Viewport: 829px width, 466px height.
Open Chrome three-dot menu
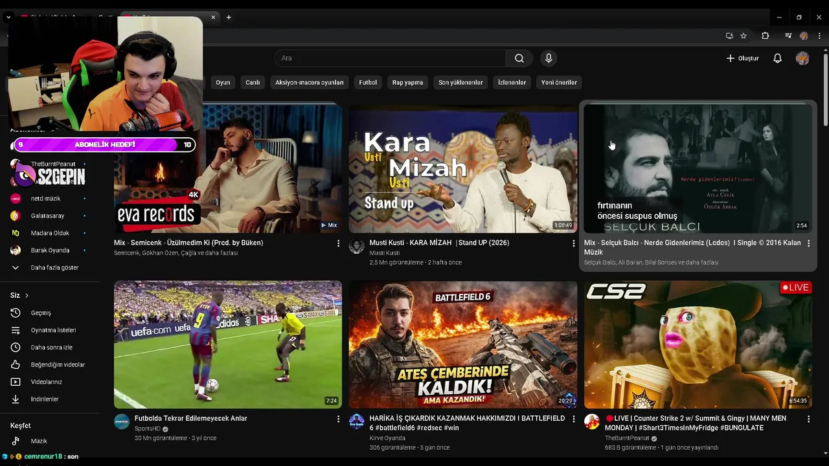click(819, 36)
